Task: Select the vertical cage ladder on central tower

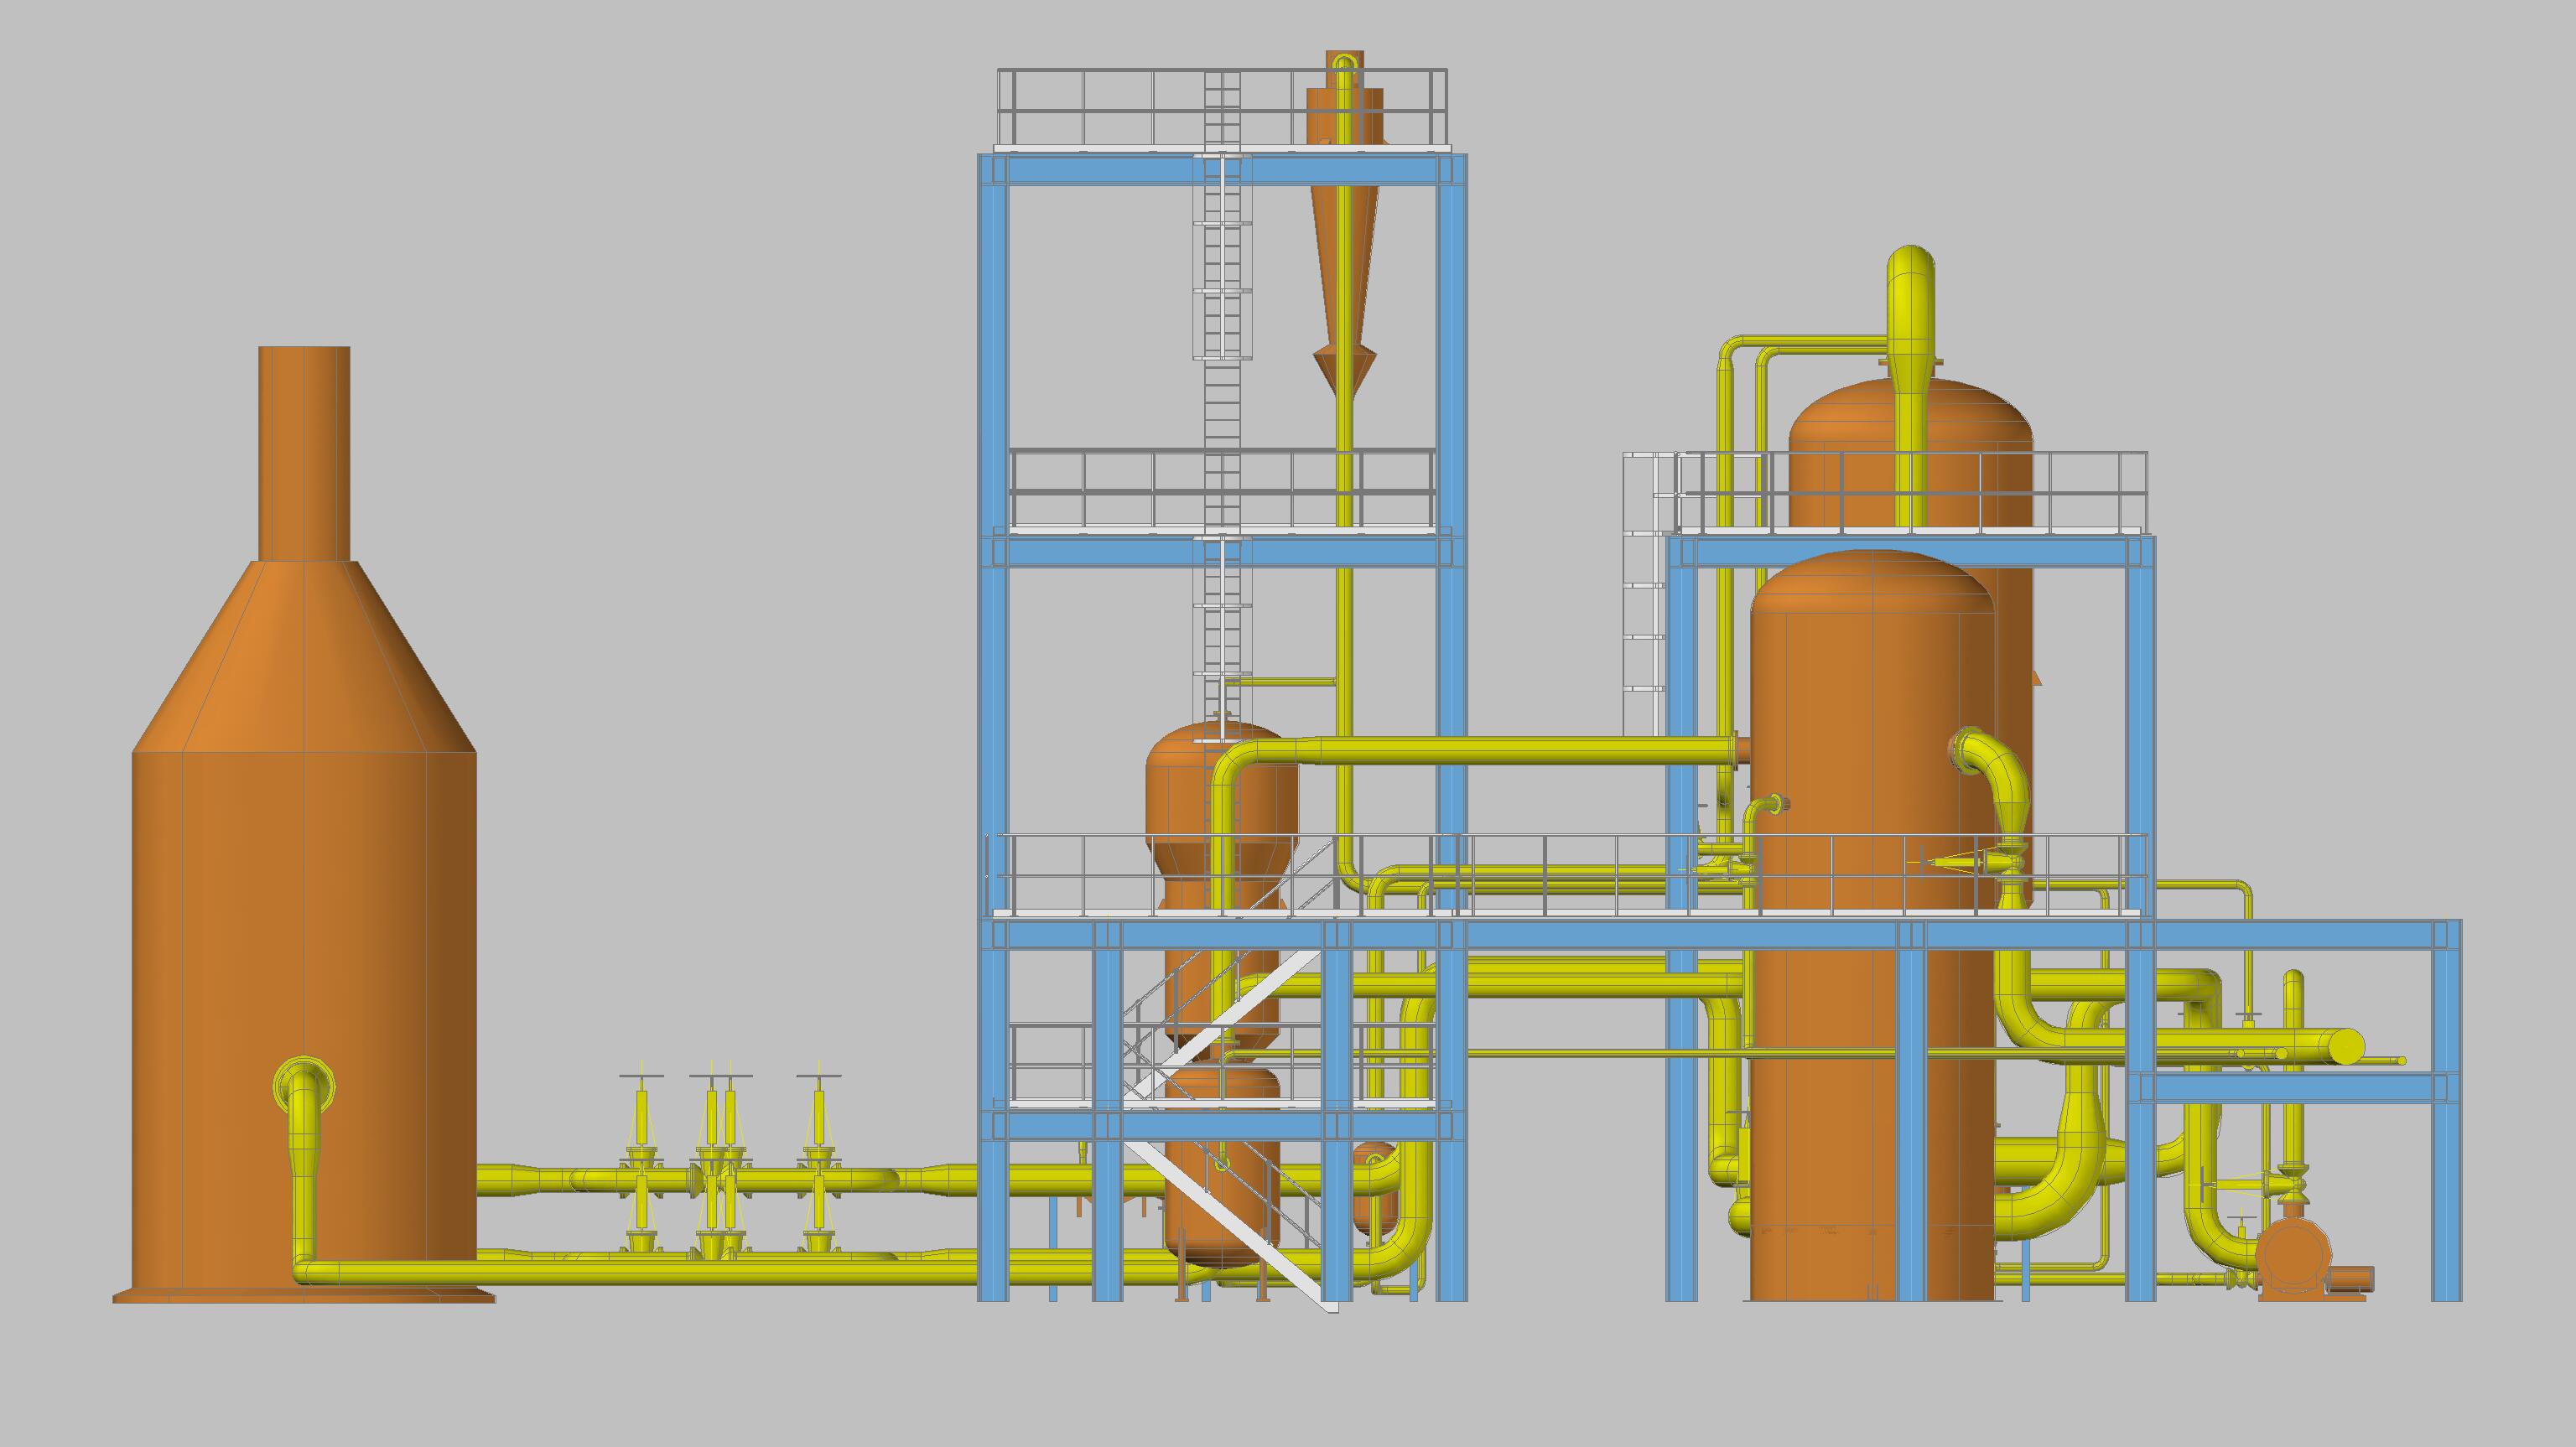Action: (x=1221, y=300)
